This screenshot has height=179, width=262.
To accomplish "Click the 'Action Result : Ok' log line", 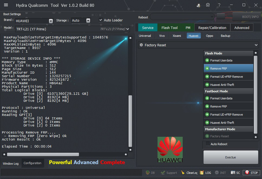I will 21,139.
